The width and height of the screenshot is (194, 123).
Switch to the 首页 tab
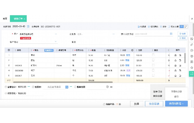(5, 19)
